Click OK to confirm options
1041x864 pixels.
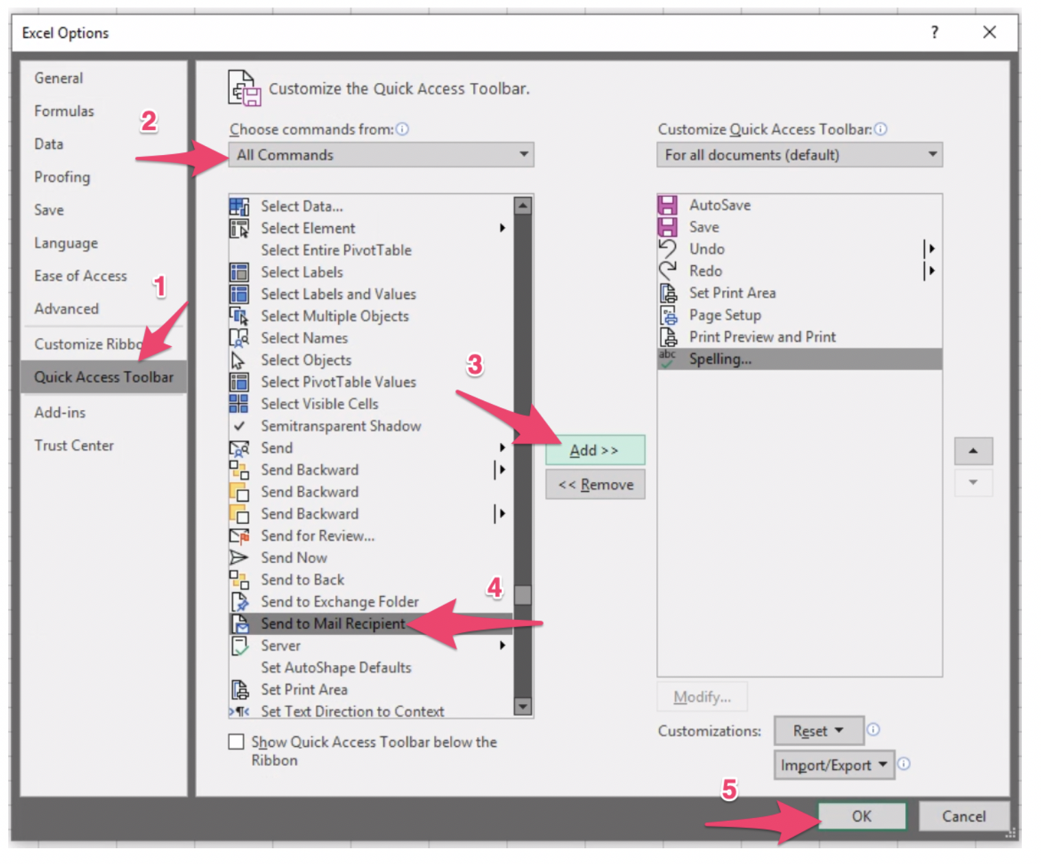(x=861, y=816)
